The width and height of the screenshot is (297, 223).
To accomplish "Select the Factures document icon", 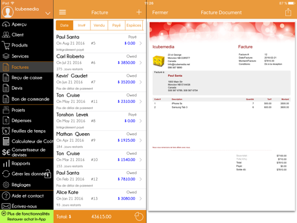I will point(6,67).
